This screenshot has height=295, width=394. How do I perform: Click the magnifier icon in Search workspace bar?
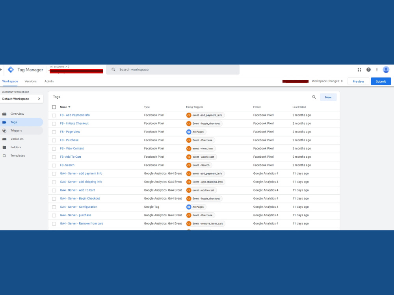coord(113,70)
